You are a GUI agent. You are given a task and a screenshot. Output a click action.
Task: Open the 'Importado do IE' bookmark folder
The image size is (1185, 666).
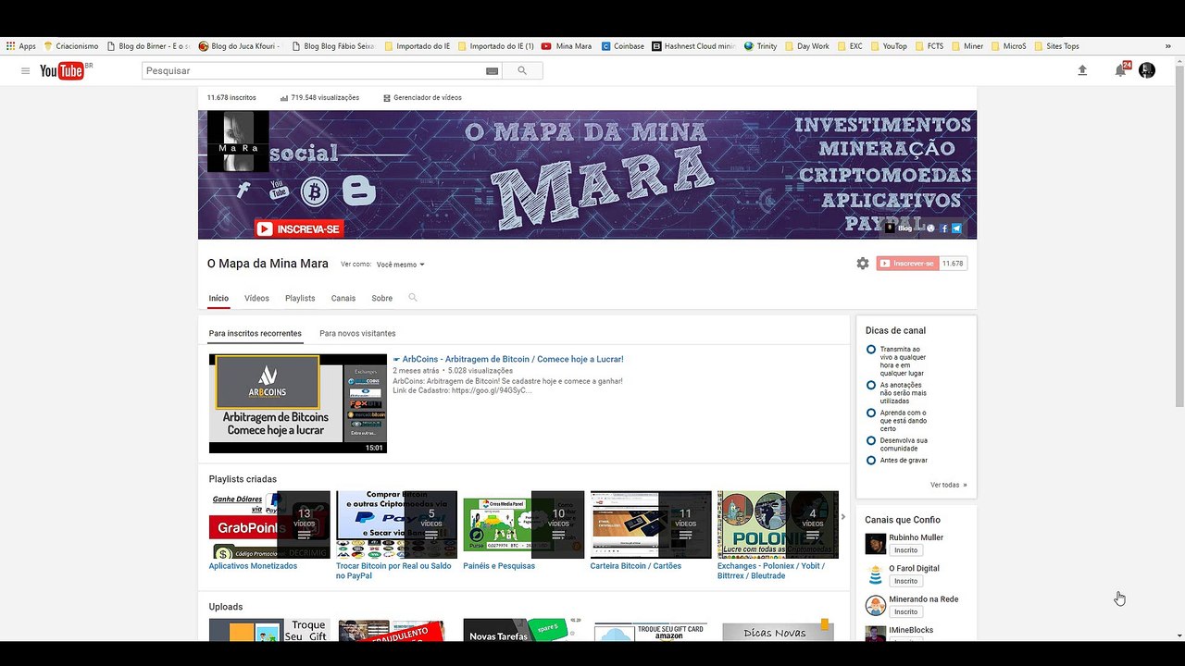tap(417, 46)
